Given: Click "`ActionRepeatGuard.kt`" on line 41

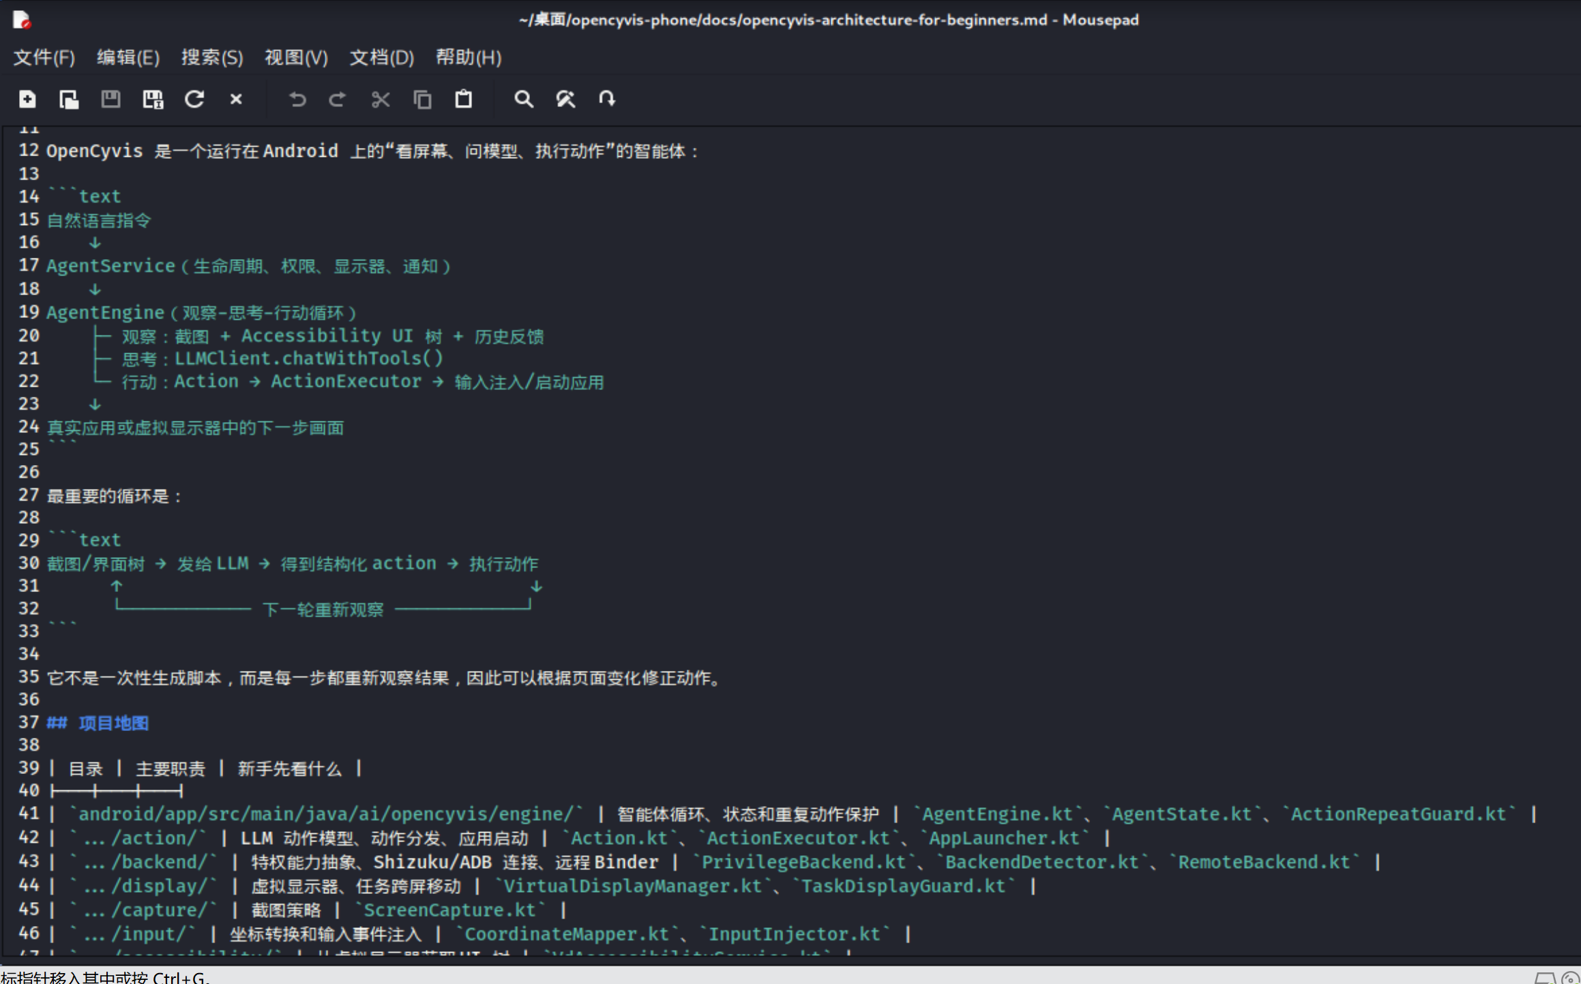Looking at the screenshot, I should point(1399,814).
